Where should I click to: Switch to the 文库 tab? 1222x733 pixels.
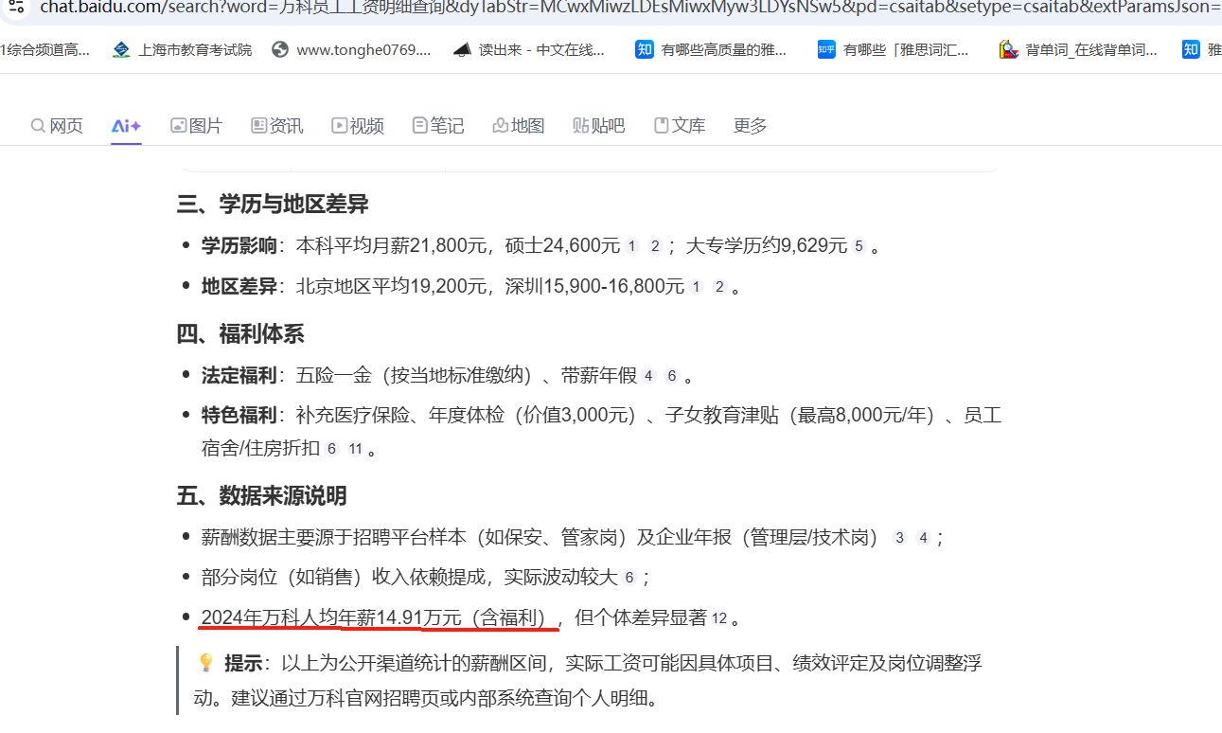680,126
